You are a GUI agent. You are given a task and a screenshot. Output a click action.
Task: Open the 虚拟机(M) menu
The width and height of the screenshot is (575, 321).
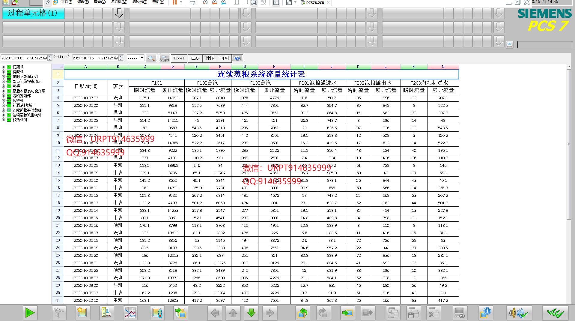pos(119,2)
